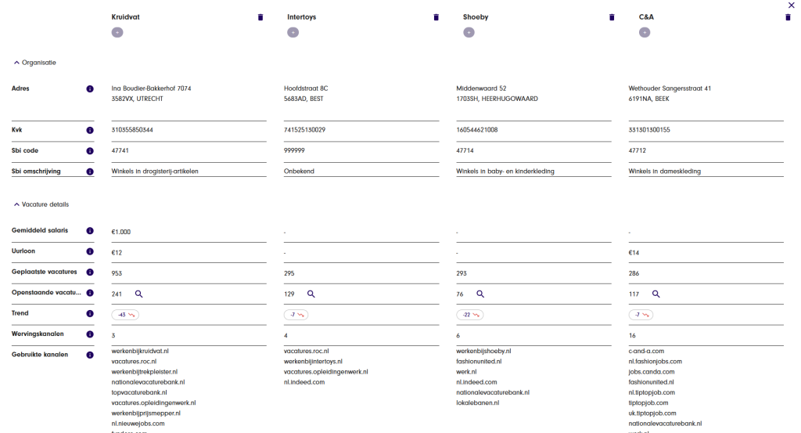The height and width of the screenshot is (433, 801).
Task: View C&A's 117 open vacancies via magnifier
Action: point(656,294)
